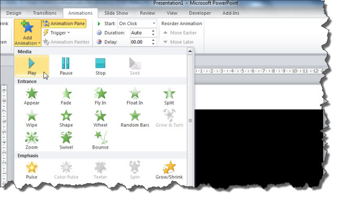
Task: Toggle the Animation Pane button
Action: pos(64,24)
